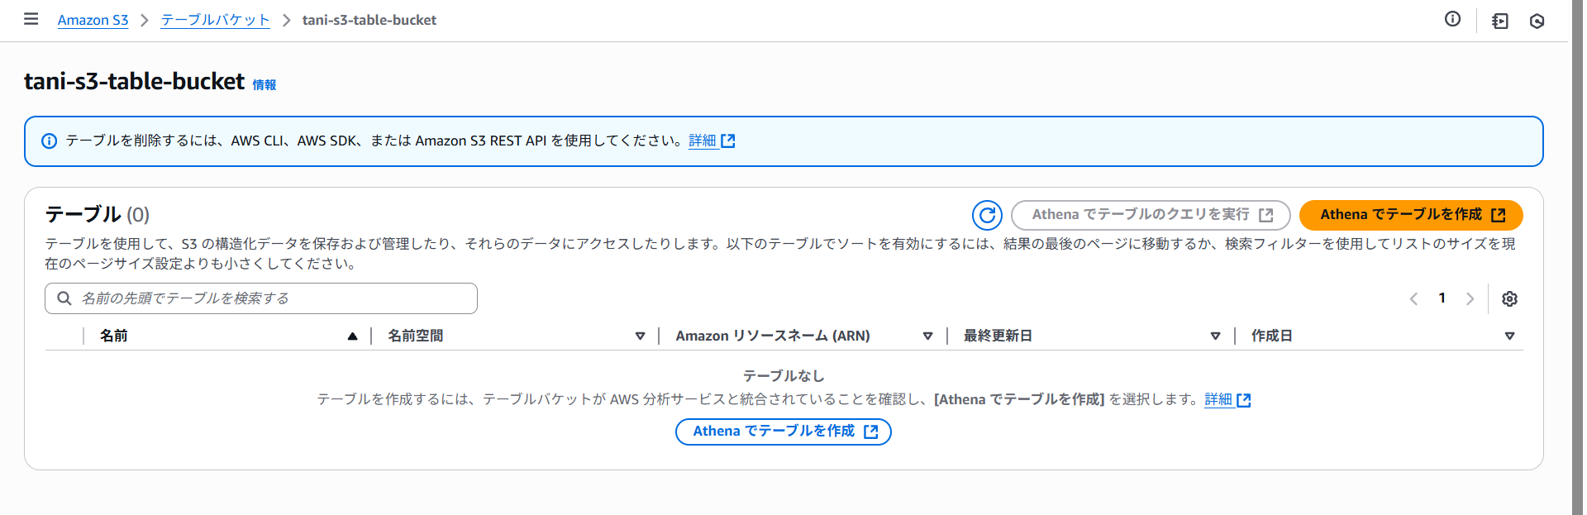Viewport: 1587px width, 515px height.
Task: Go to next page of tables
Action: click(x=1470, y=298)
